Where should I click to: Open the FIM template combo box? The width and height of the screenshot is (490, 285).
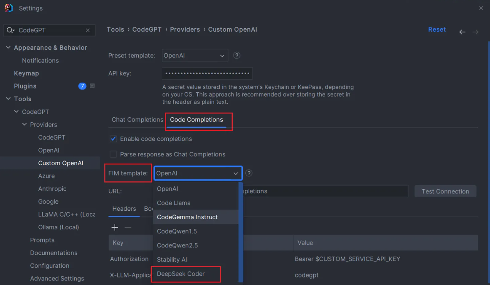tap(198, 173)
